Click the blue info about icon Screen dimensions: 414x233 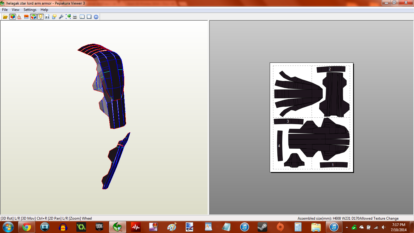(96, 17)
